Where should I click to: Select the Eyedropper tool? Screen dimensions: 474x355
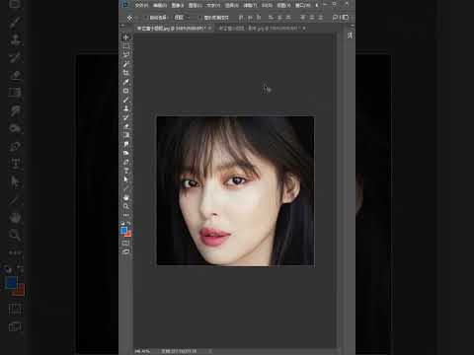125,82
